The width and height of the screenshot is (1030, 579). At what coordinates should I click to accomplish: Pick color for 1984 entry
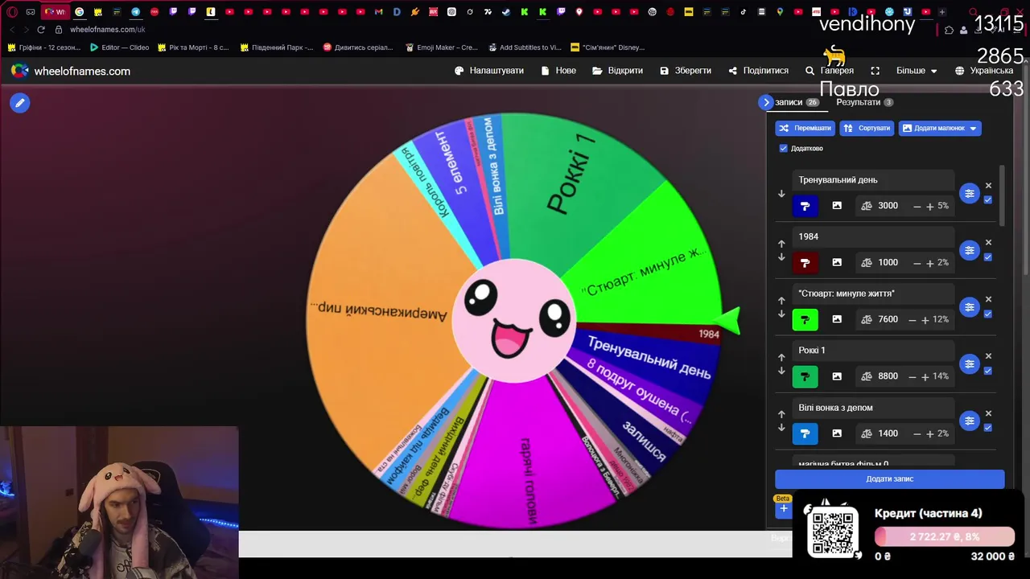pos(805,263)
